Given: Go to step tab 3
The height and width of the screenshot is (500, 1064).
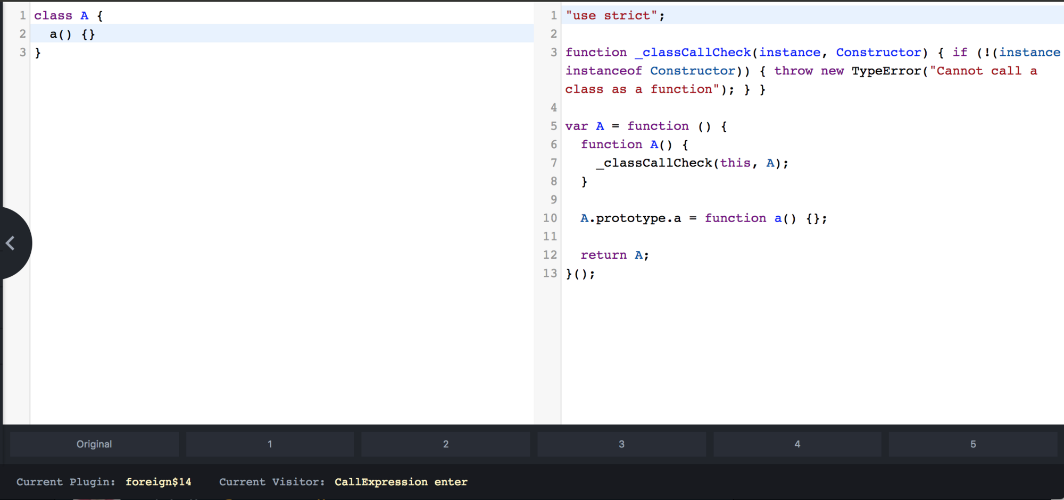Looking at the screenshot, I should point(621,444).
